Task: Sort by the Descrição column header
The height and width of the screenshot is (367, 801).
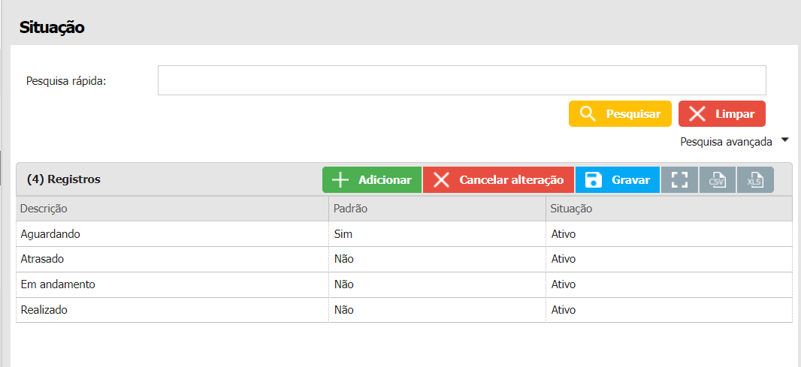Action: coord(45,209)
